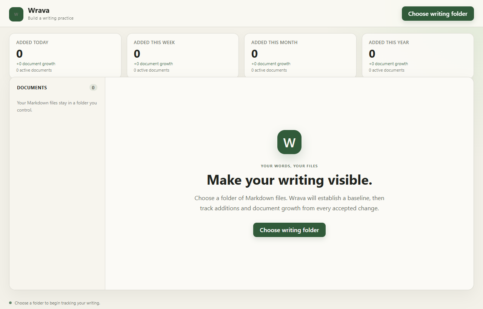This screenshot has width=483, height=309.
Task: Open the Added This Year stat card
Action: pyautogui.click(x=418, y=55)
